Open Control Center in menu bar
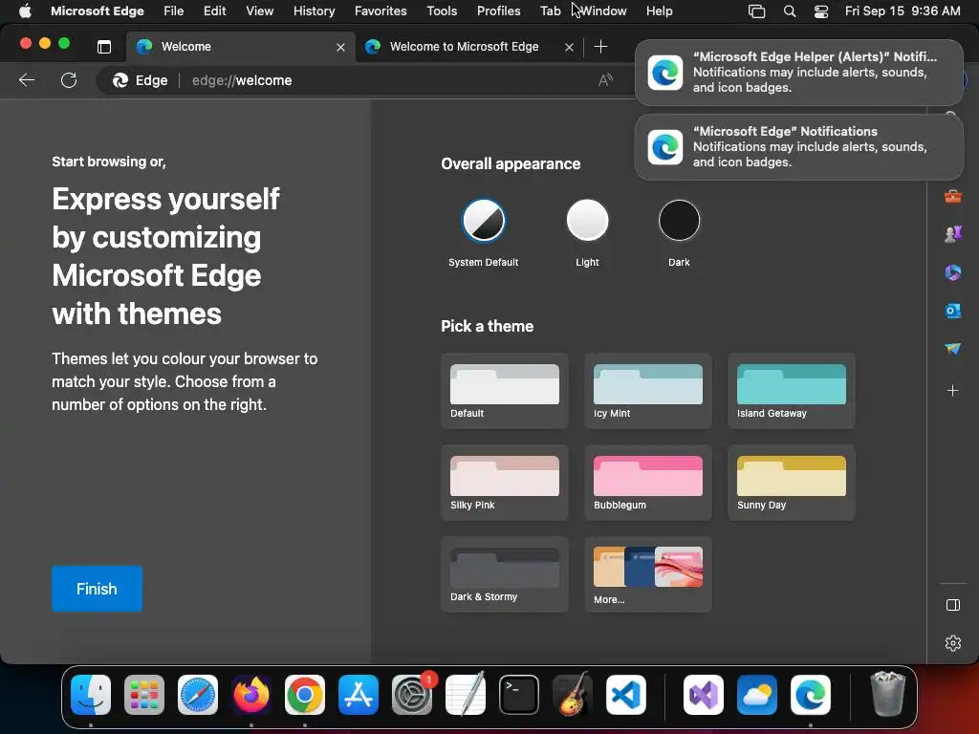The height and width of the screenshot is (734, 979). click(821, 11)
